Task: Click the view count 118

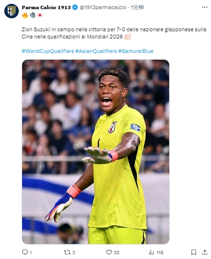Action: pyautogui.click(x=160, y=252)
